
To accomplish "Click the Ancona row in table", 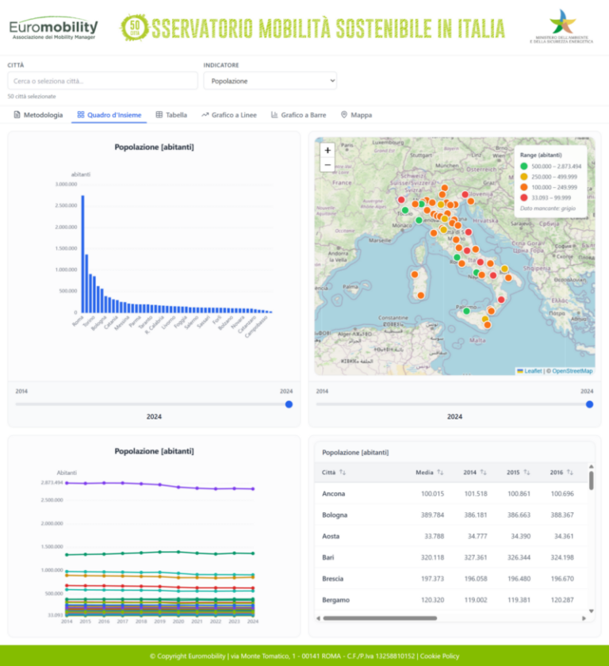I will tap(450, 493).
